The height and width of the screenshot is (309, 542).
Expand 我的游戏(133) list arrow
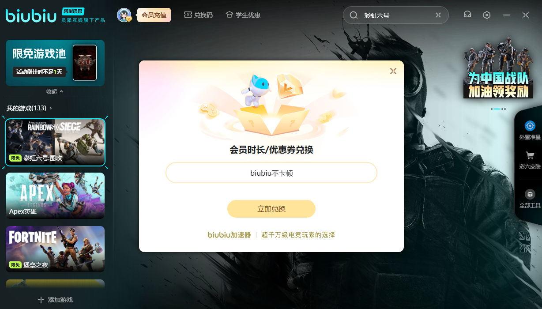coord(51,108)
